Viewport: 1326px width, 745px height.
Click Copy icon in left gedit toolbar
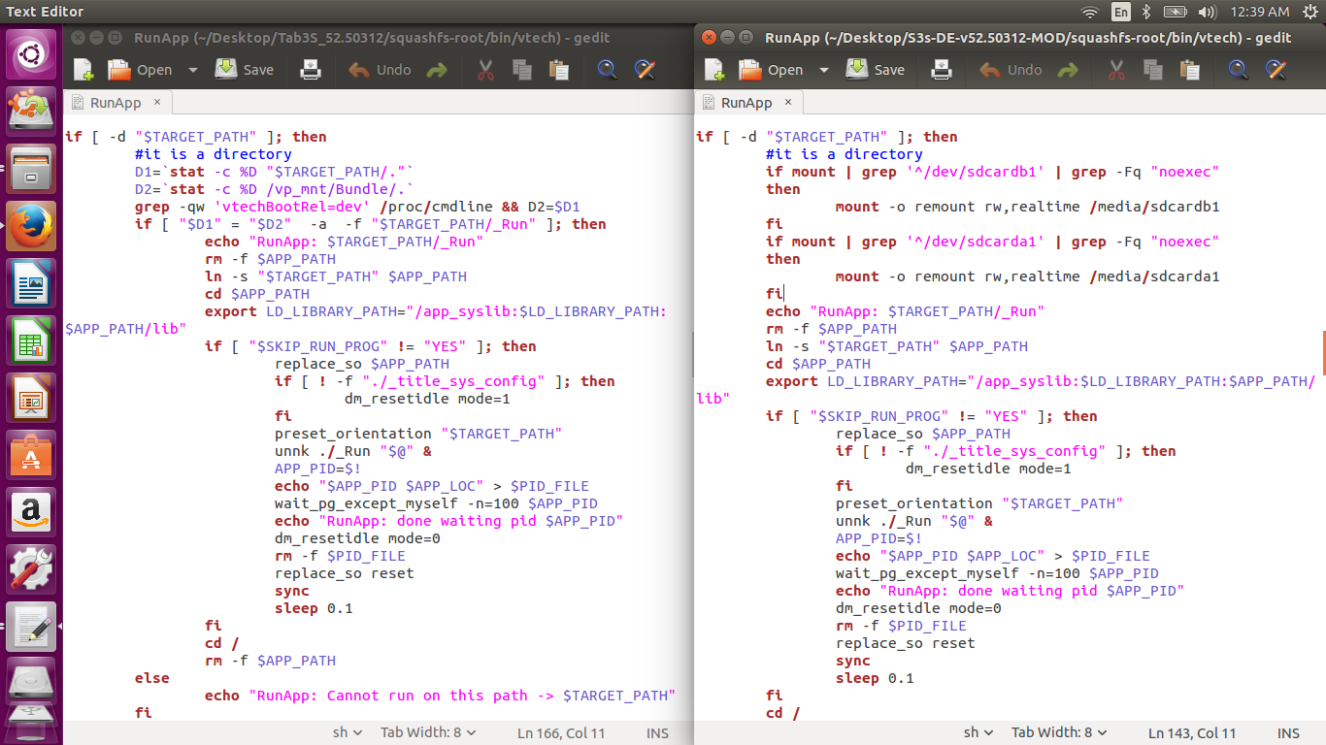point(521,70)
